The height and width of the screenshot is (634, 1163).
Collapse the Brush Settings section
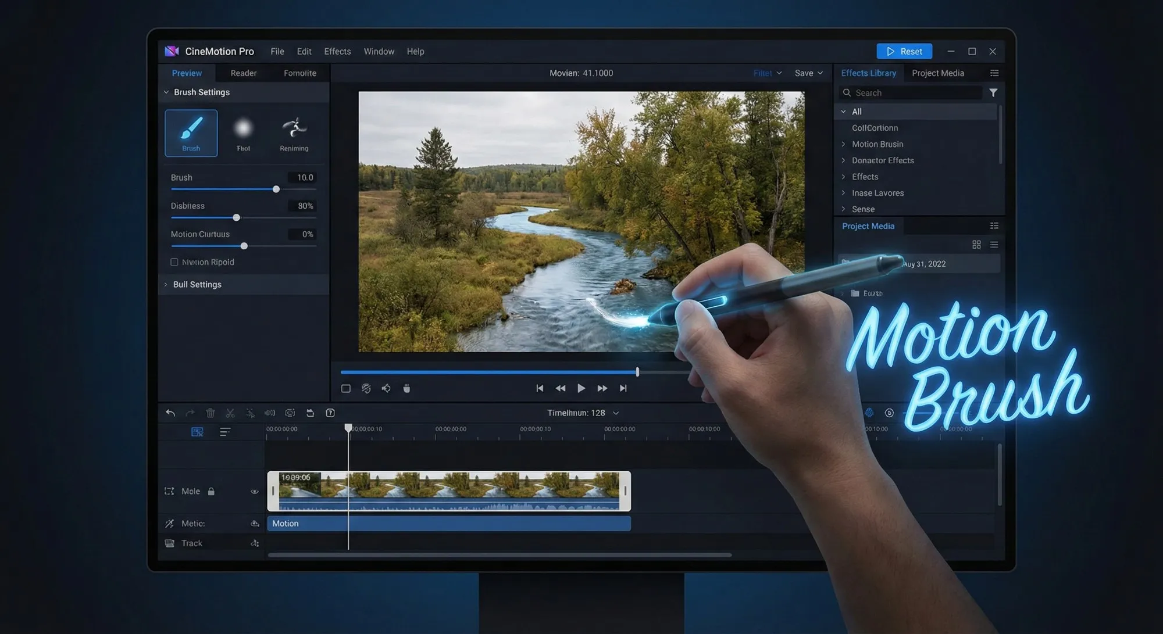(x=166, y=92)
